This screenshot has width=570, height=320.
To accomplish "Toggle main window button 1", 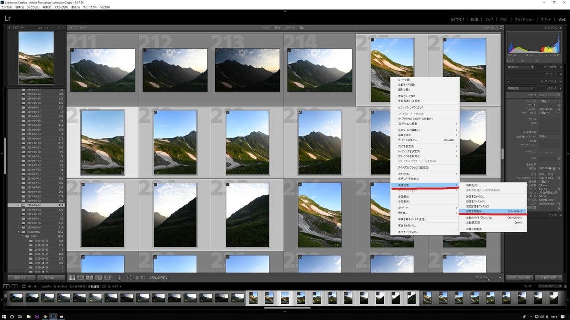I will [x=6, y=286].
